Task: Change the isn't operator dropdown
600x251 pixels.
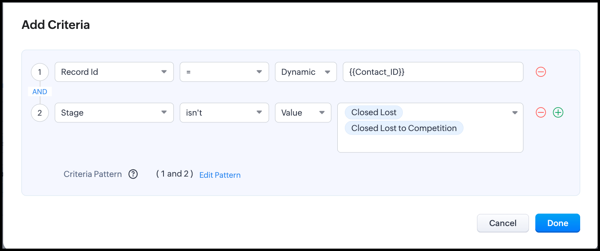Action: [224, 113]
